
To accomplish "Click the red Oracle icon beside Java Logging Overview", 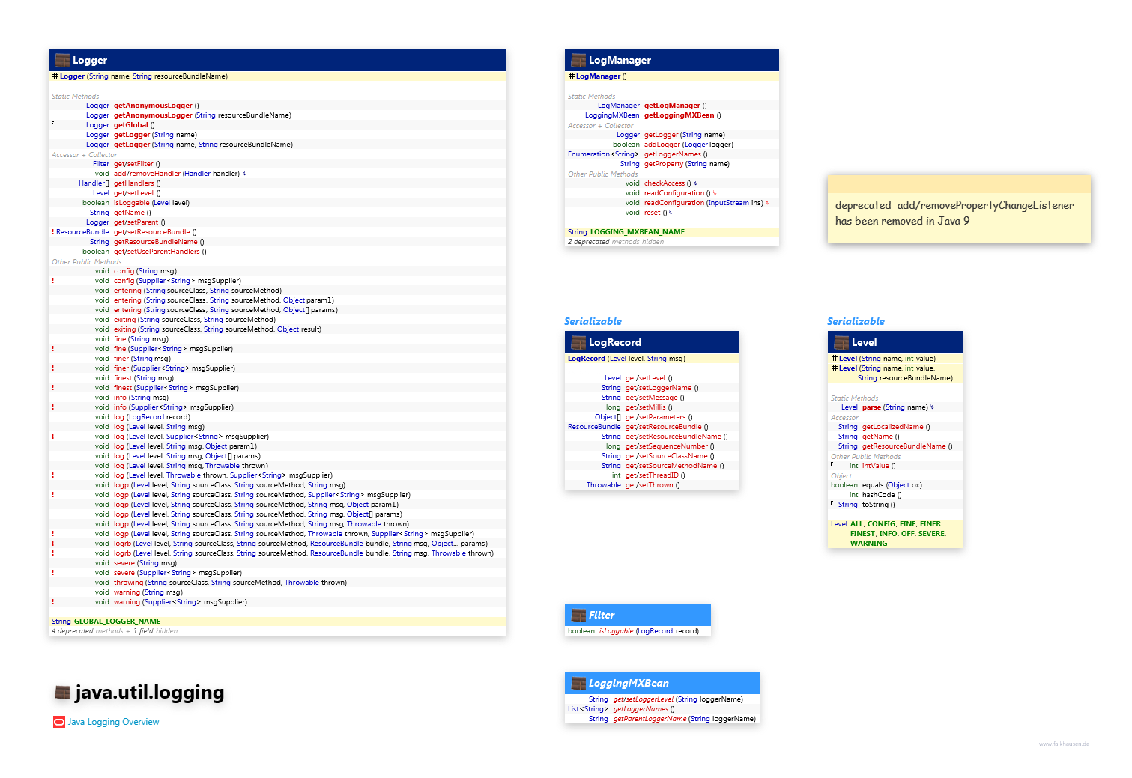I will pyautogui.click(x=59, y=723).
